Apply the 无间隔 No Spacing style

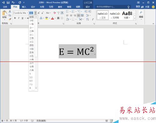[115, 15]
